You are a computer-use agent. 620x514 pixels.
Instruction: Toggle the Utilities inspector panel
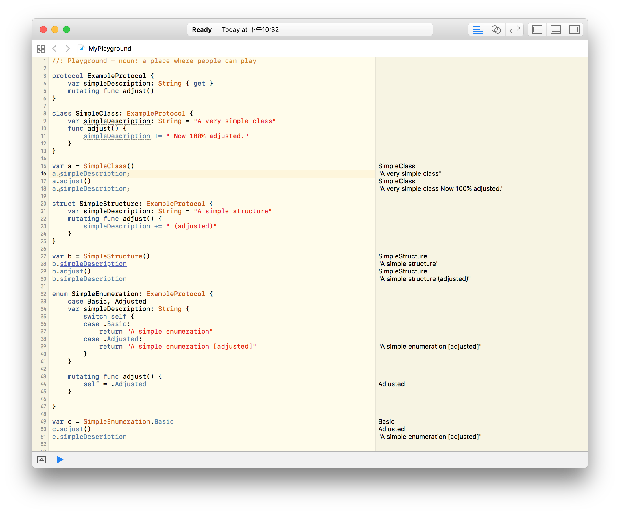point(574,29)
